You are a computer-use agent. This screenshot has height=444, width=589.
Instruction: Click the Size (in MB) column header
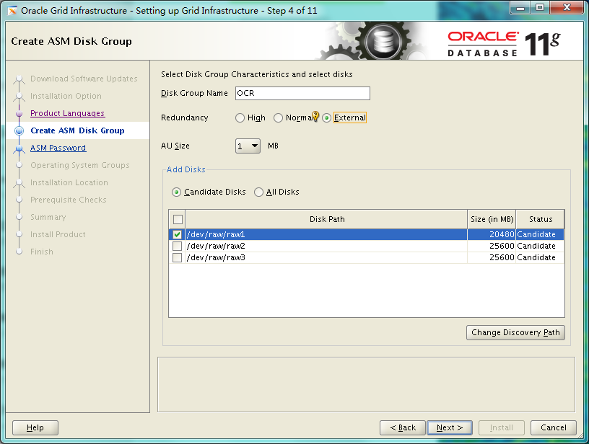pyautogui.click(x=492, y=219)
